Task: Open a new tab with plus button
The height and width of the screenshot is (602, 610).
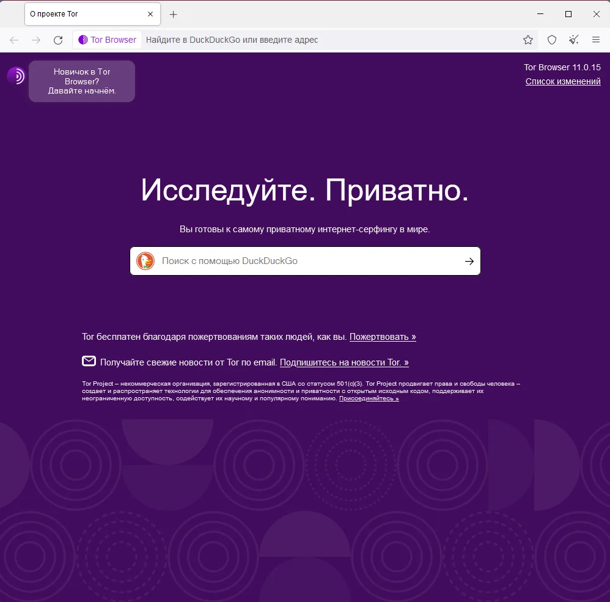Action: click(174, 15)
